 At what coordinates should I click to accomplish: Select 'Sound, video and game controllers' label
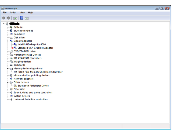(x=33, y=93)
